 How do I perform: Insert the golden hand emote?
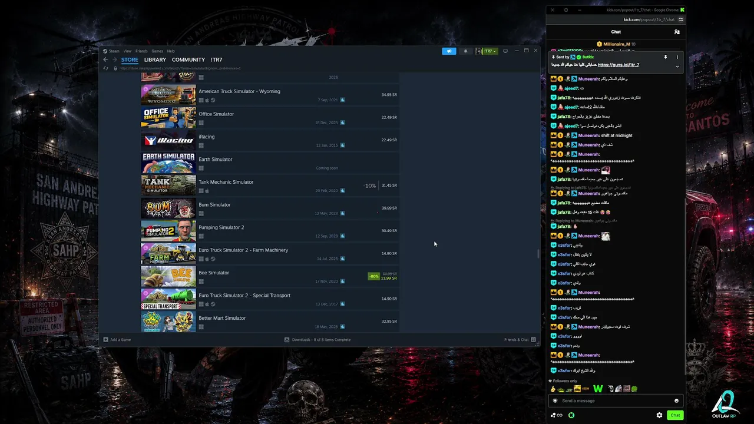(553, 389)
